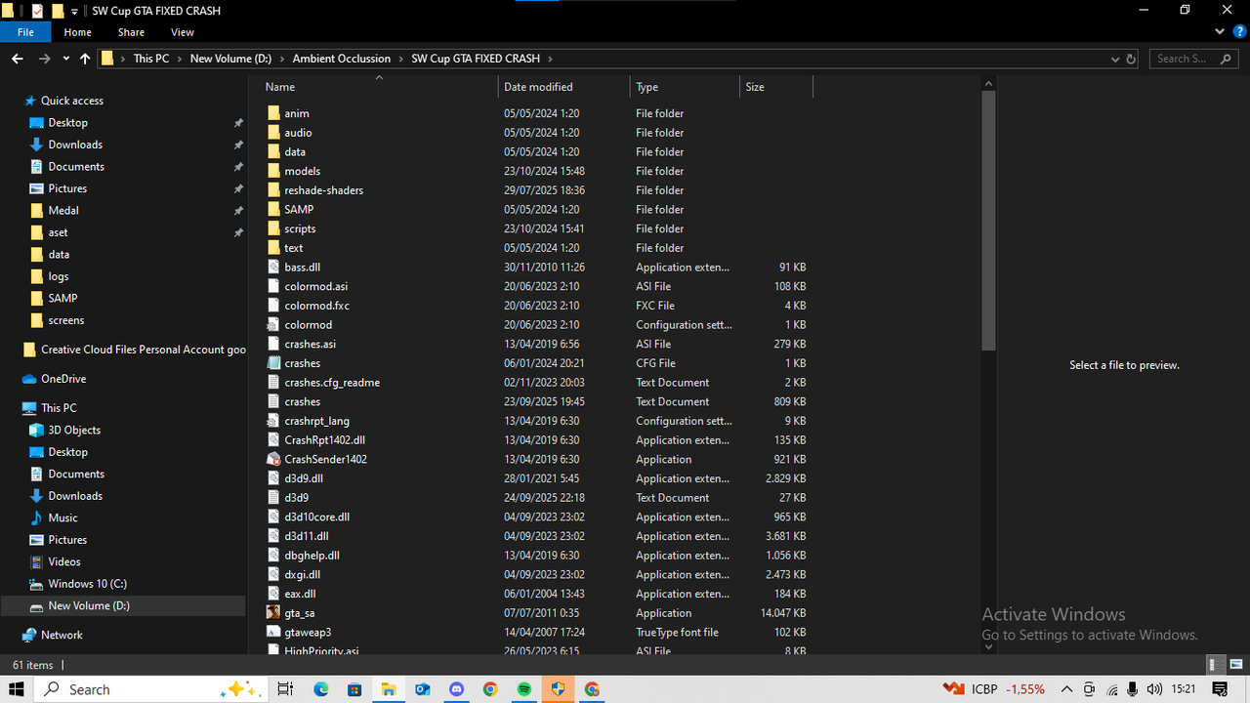
Task: Sort files by Date modified column
Action: click(x=538, y=87)
